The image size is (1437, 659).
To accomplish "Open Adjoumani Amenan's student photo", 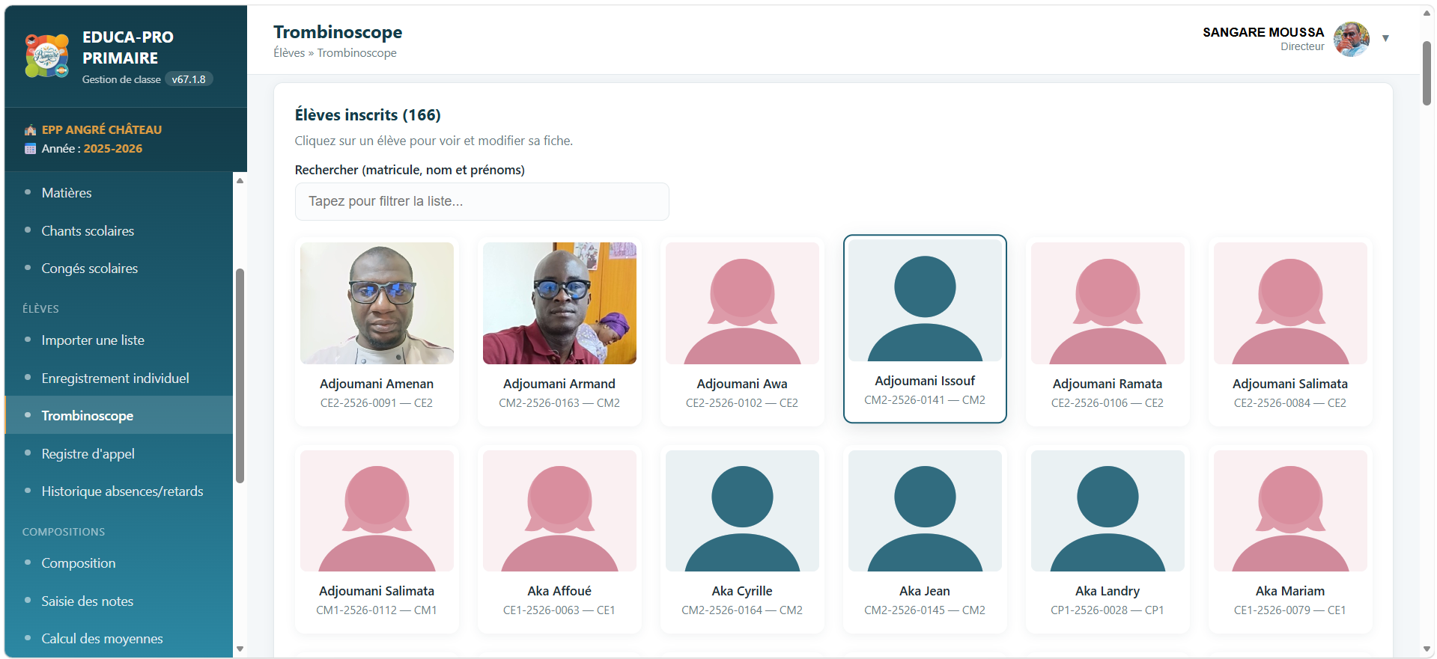I will point(377,304).
